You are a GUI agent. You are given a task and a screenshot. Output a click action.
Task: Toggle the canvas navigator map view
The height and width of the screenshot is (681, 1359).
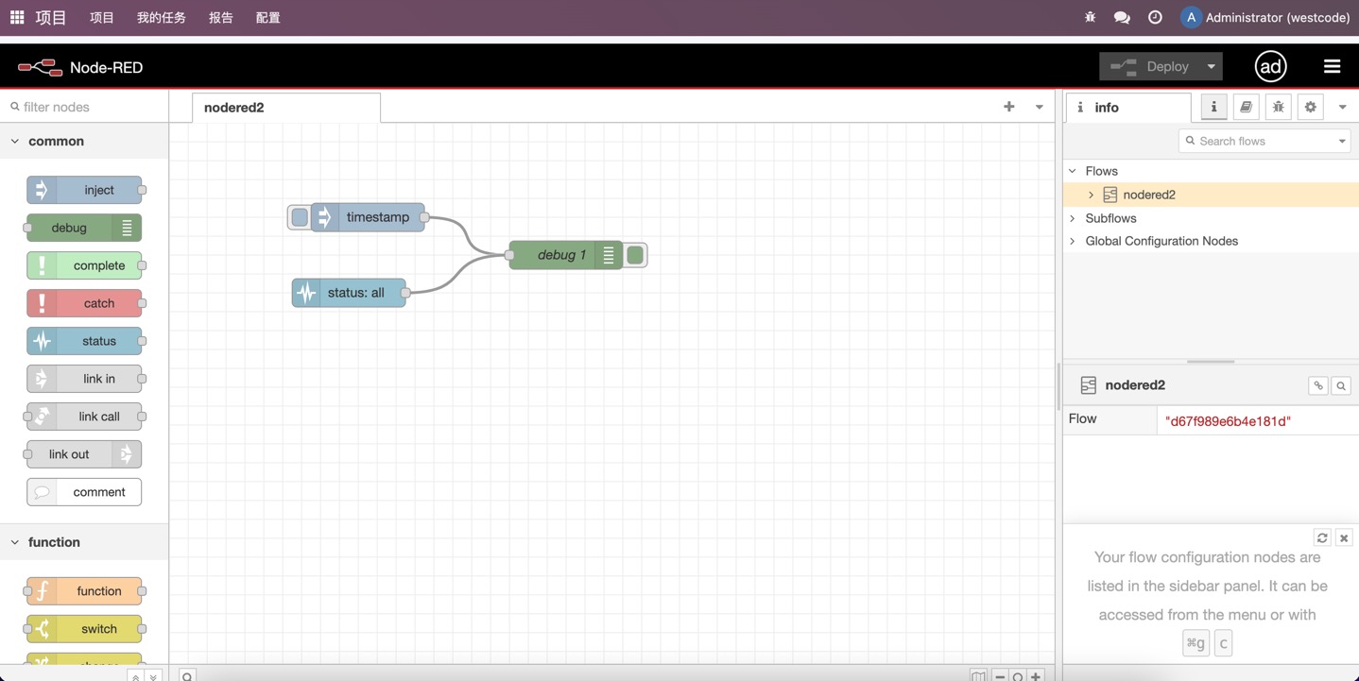[978, 675]
